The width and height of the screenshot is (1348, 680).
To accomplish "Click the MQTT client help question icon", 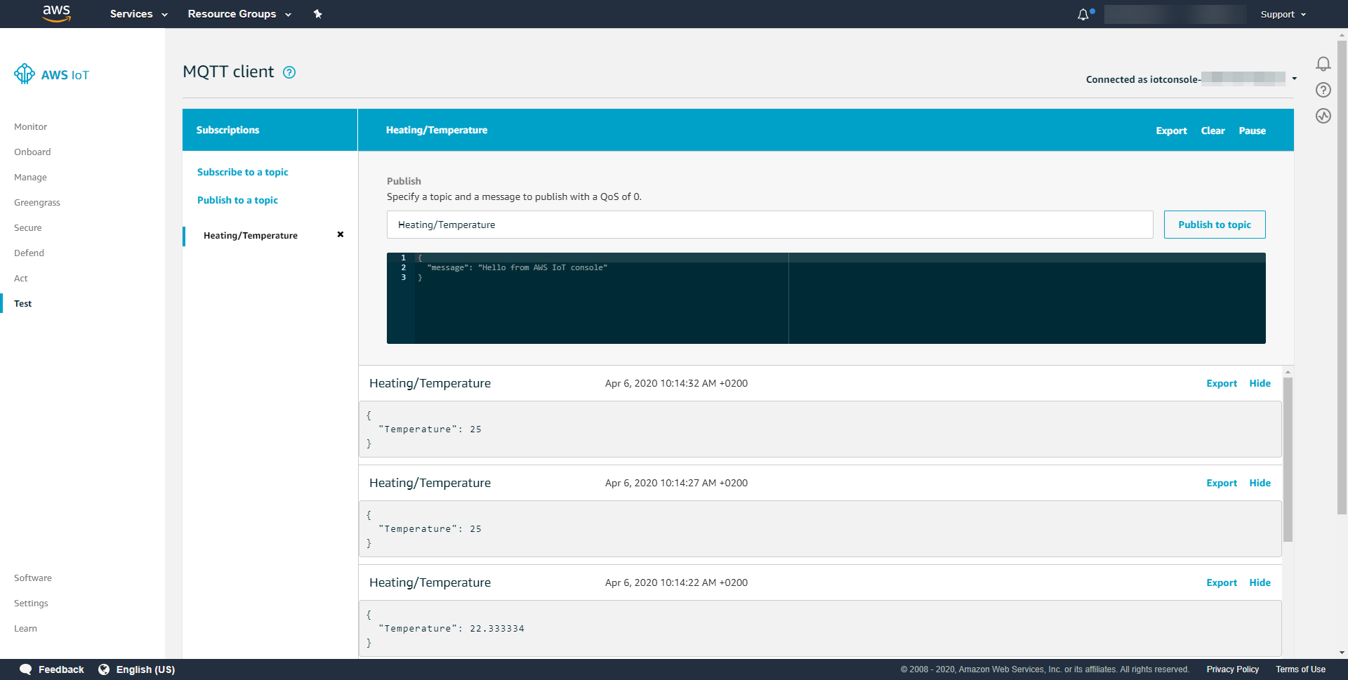I will click(x=289, y=72).
